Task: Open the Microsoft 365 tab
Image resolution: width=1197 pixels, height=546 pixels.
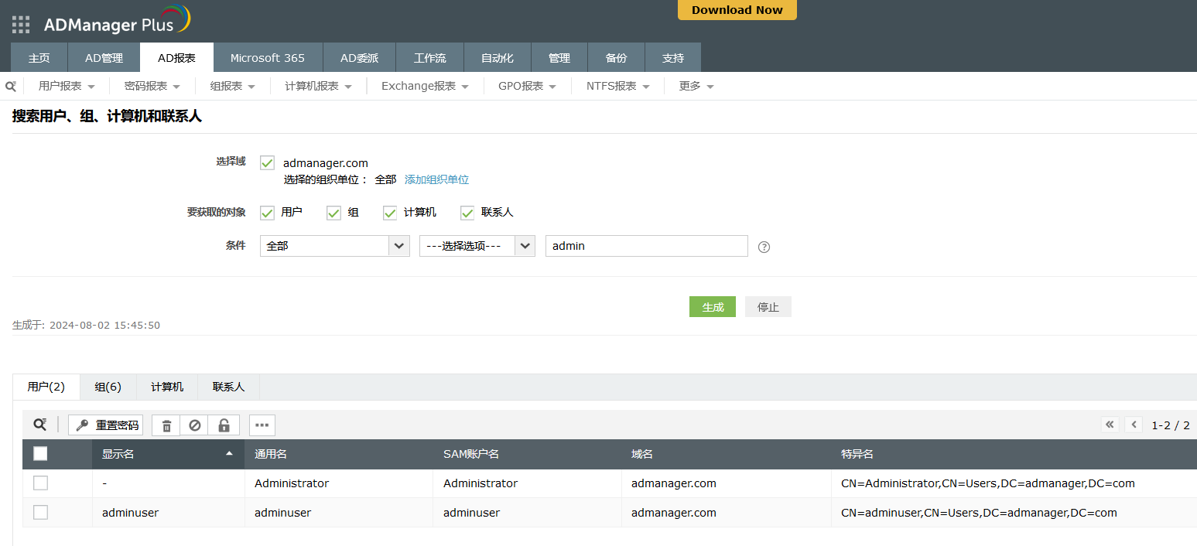Action: tap(267, 58)
